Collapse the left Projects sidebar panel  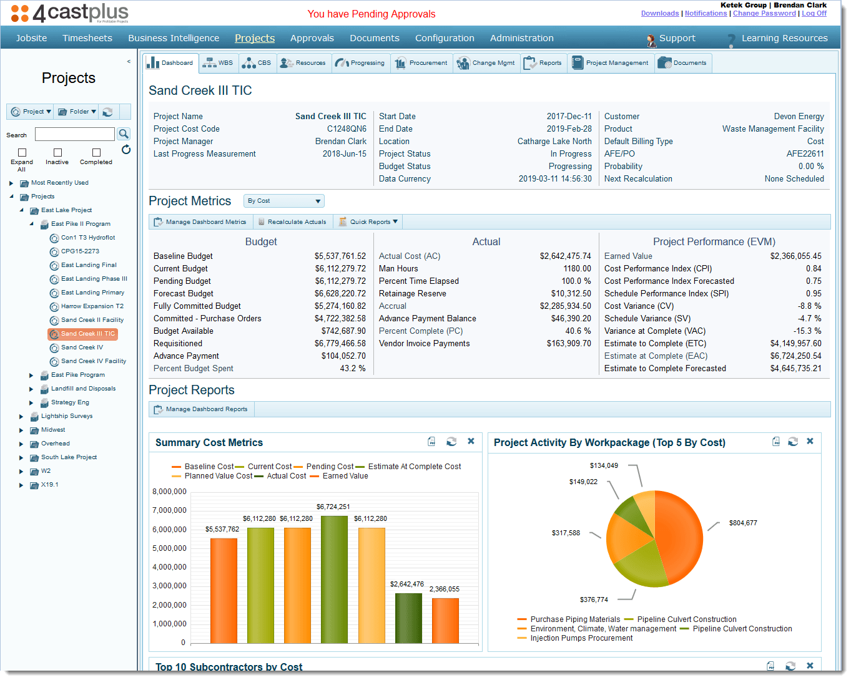click(129, 62)
